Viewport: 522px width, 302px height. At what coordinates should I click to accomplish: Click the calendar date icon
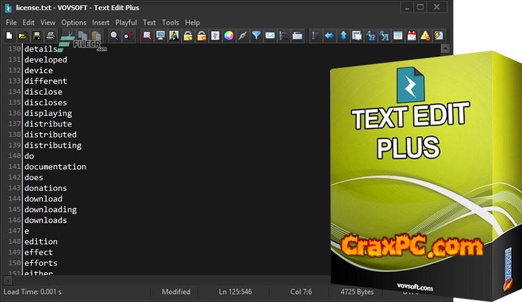coord(411,36)
